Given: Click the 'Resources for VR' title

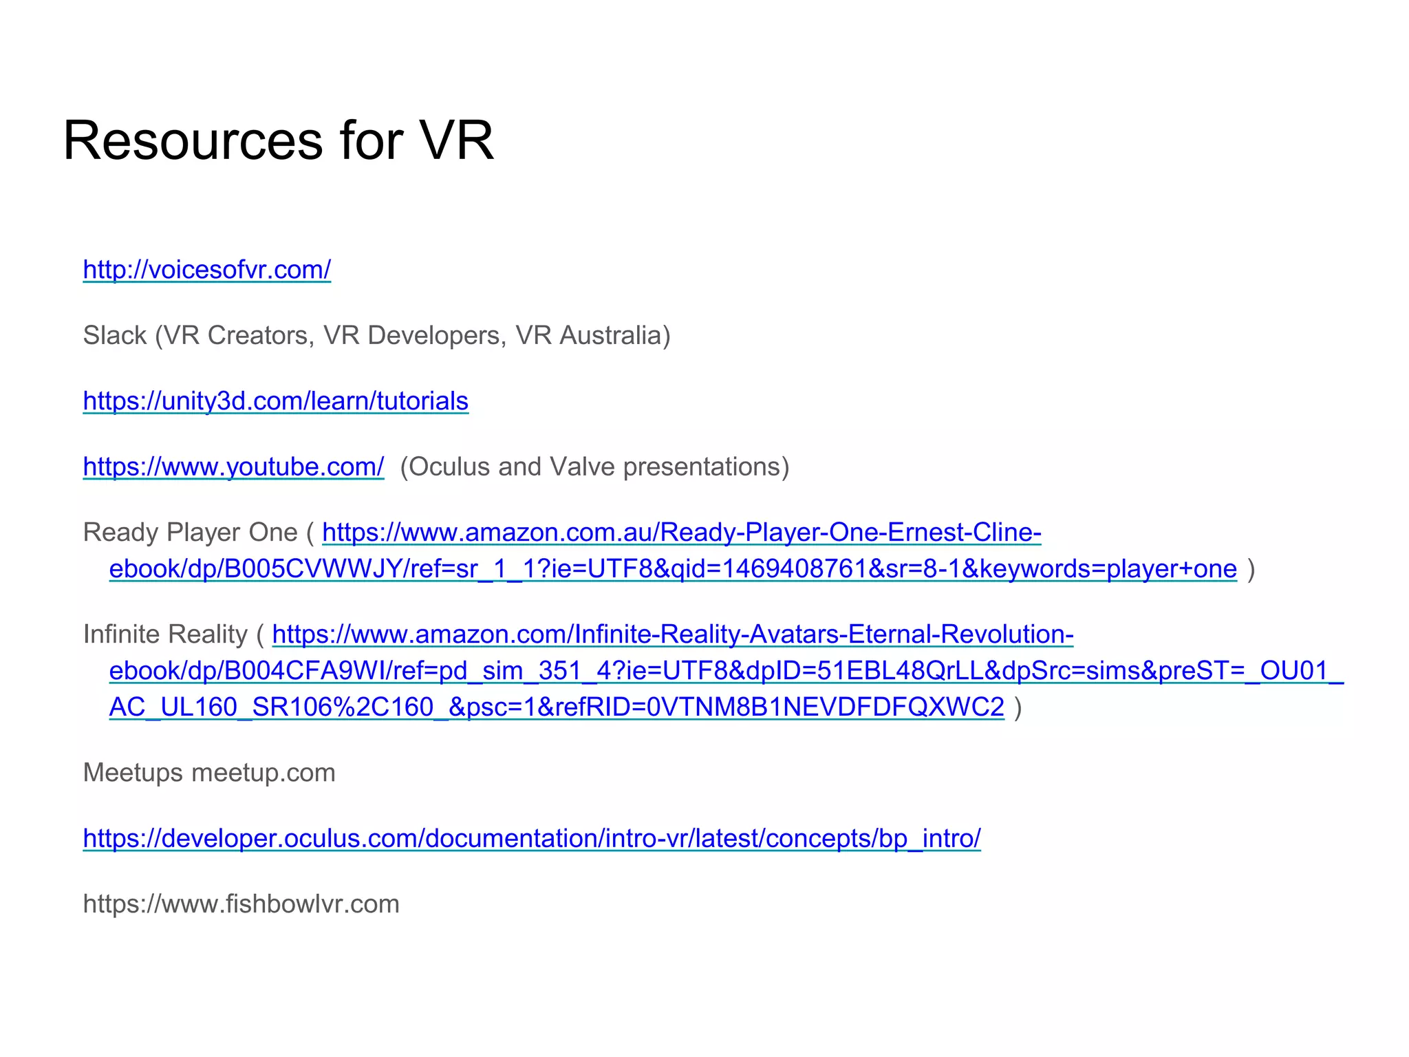Looking at the screenshot, I should click(279, 140).
